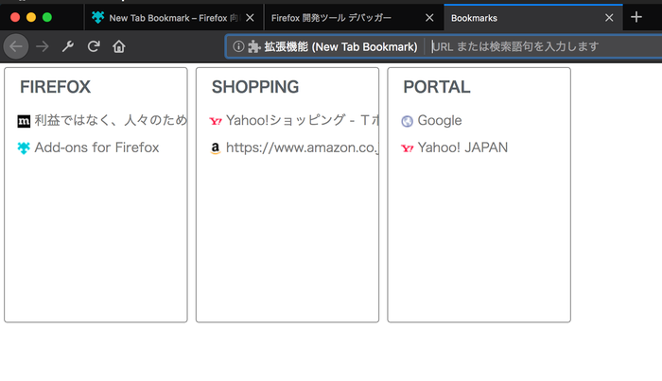Screen dimensions: 662x381
Task: Reload the current page
Action: [x=94, y=46]
